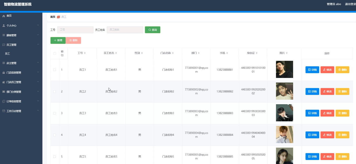Click 详情 button for 员工1
356x164 pixels.
(x=312, y=70)
